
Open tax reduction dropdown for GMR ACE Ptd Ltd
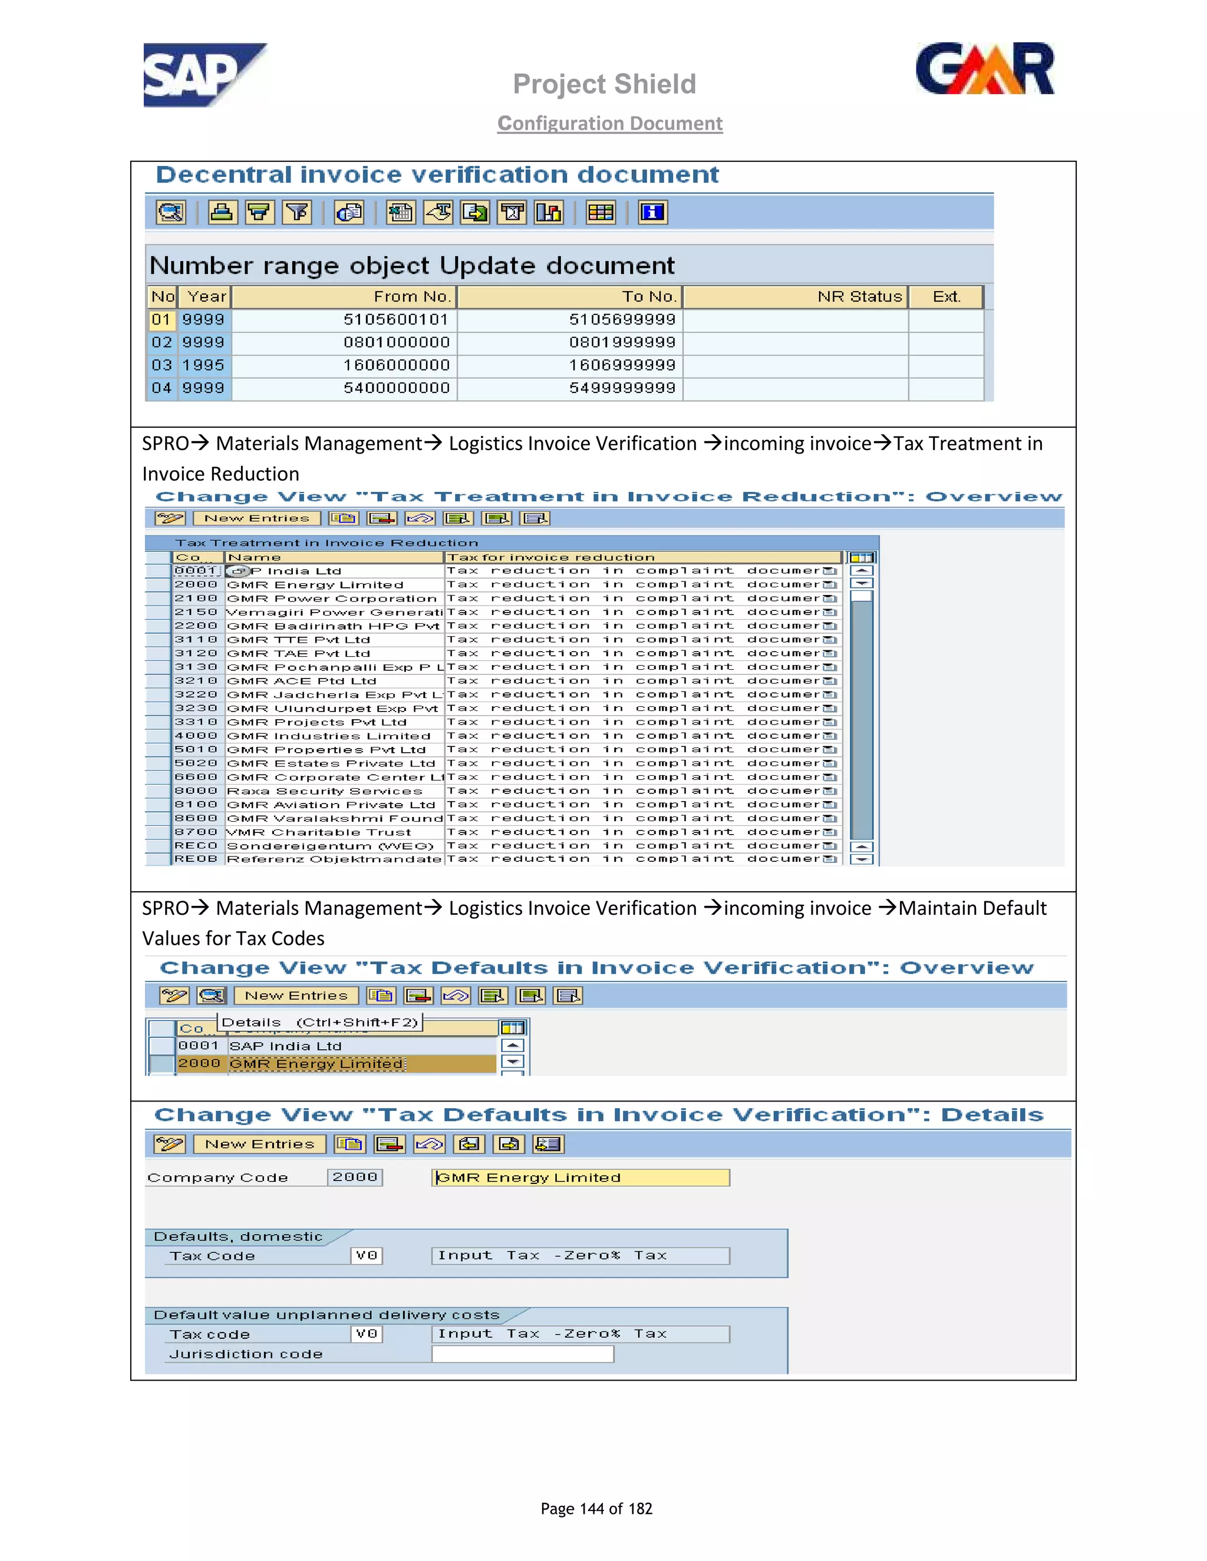(829, 681)
